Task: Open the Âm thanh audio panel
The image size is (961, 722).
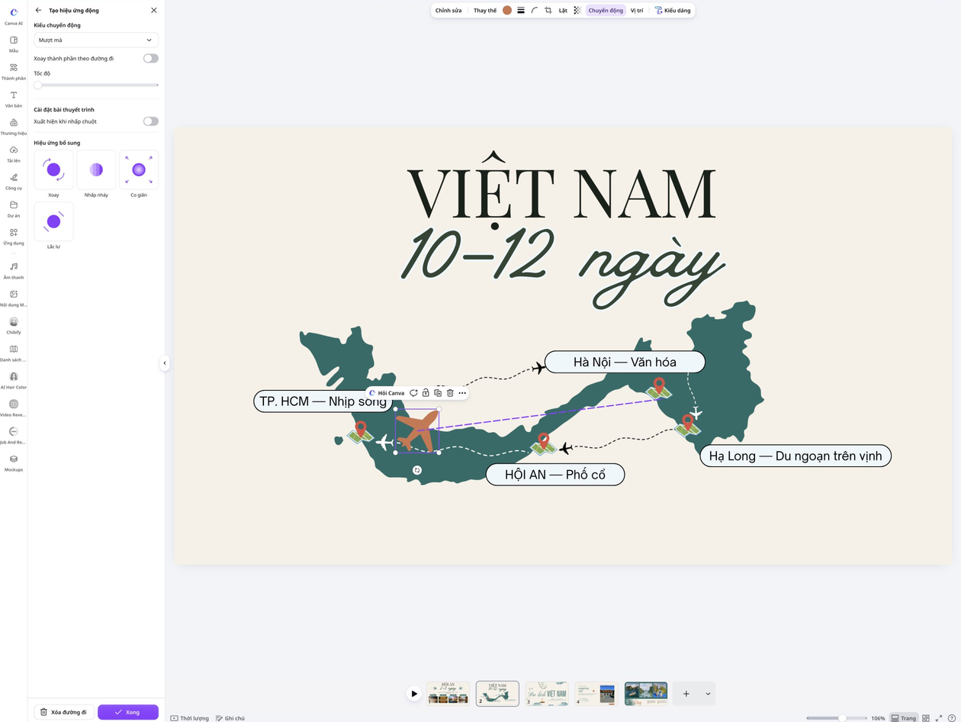Action: coord(14,270)
